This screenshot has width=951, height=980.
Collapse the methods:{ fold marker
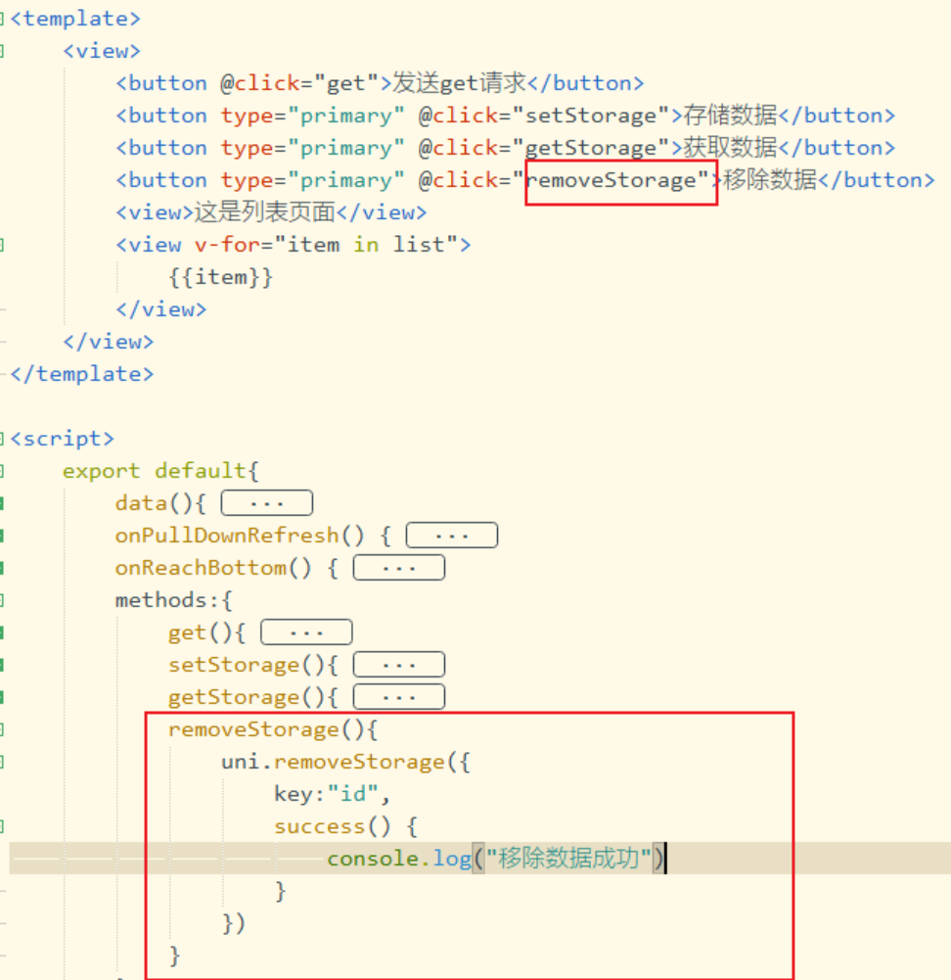(x=2, y=600)
